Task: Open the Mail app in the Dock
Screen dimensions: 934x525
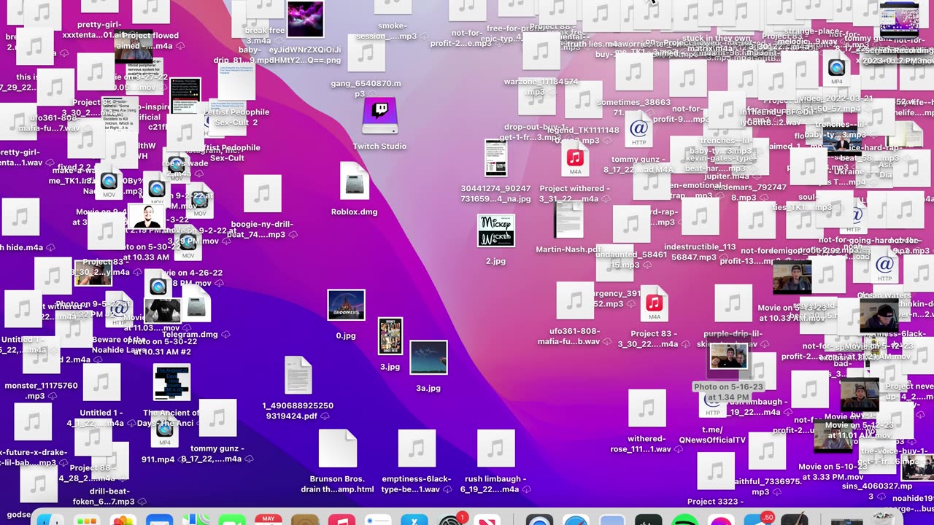Action: tap(159, 519)
